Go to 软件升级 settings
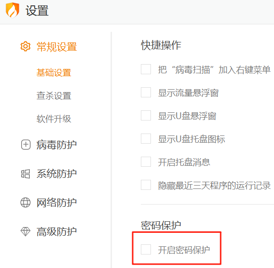The image size is (274, 268). 54,119
